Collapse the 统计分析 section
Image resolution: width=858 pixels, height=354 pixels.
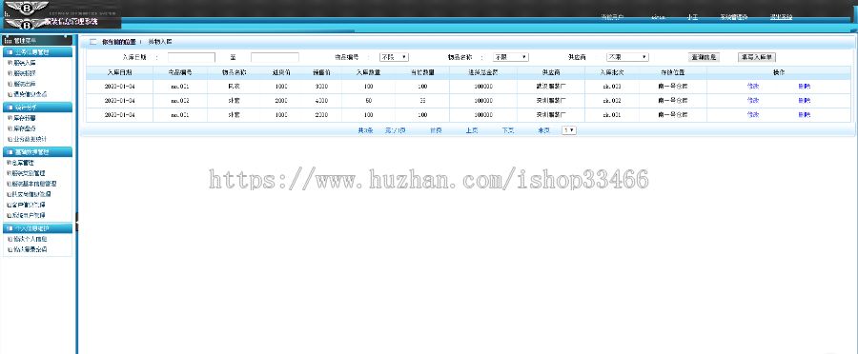click(37, 108)
